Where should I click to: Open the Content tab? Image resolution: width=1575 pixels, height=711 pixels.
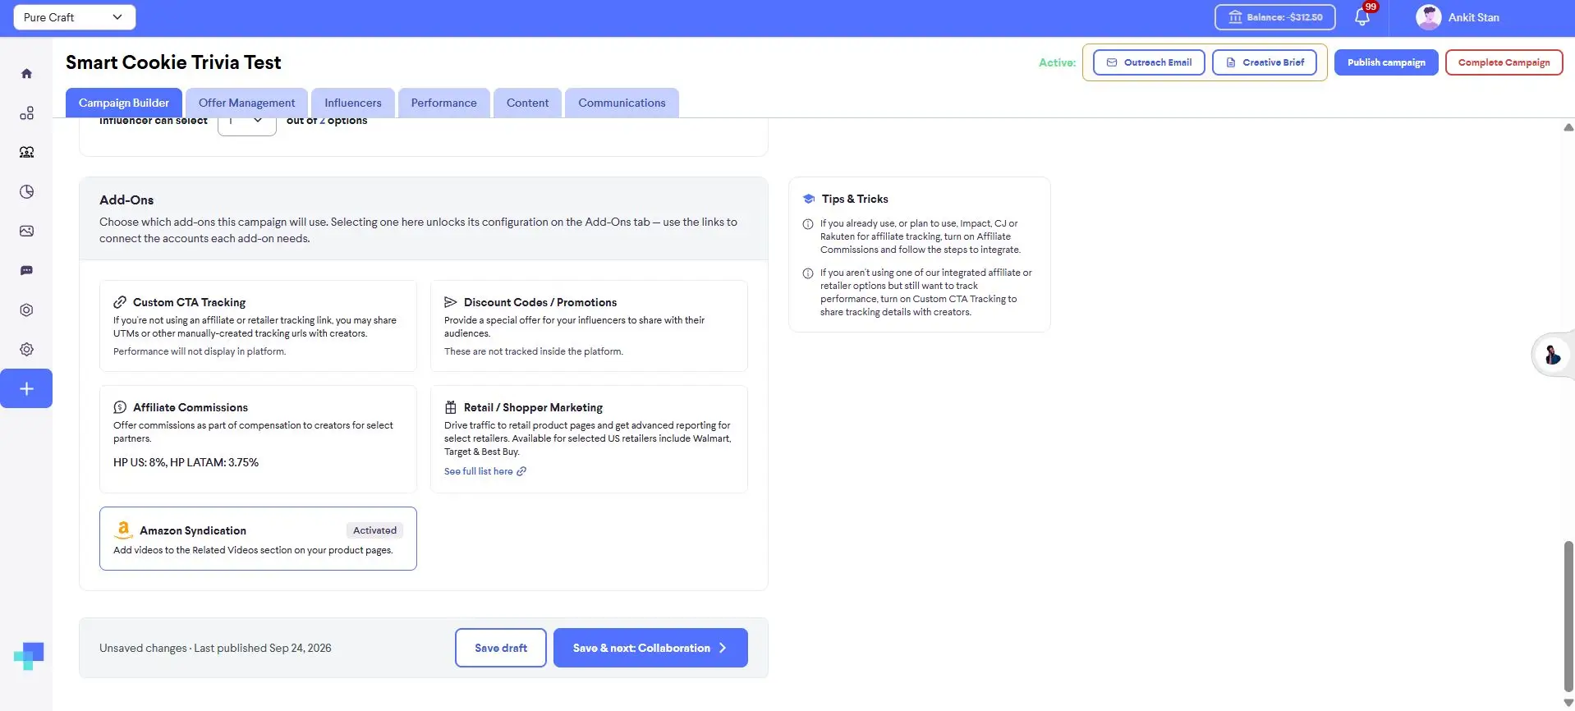[x=527, y=103]
